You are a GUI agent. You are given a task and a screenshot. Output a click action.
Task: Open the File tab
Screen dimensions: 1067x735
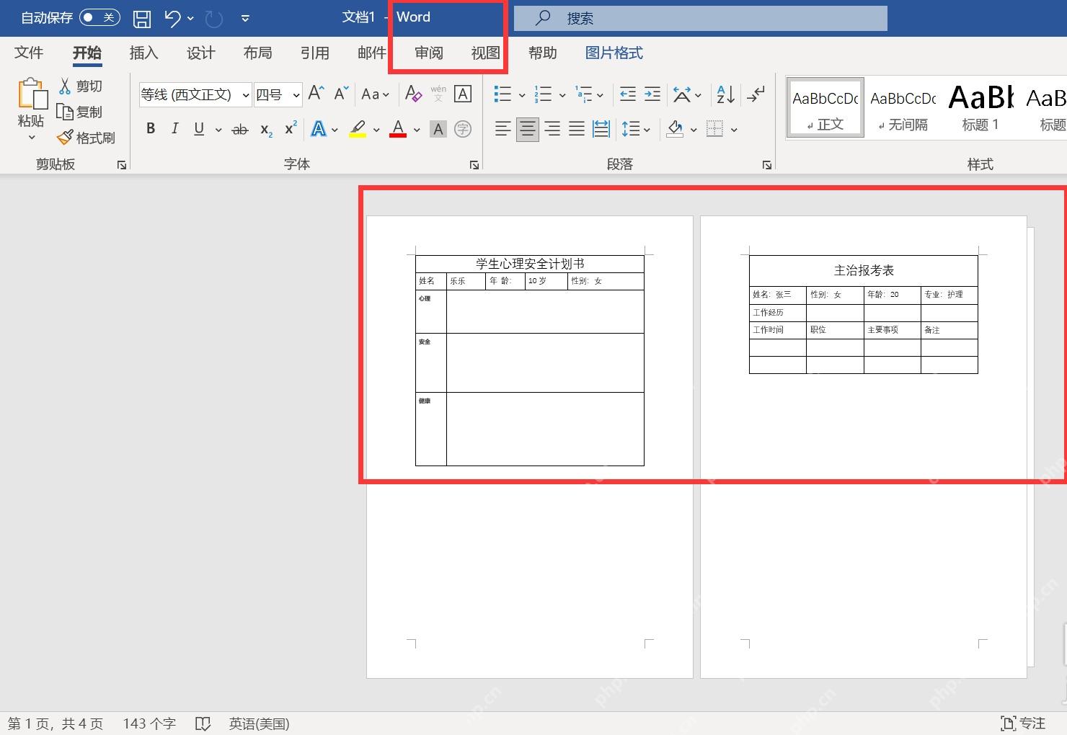click(29, 53)
